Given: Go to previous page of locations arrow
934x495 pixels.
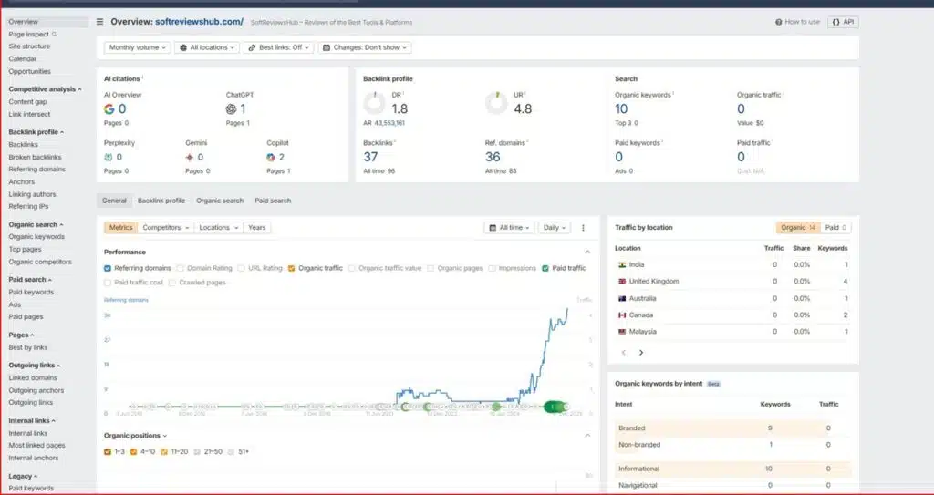Looking at the screenshot, I should pyautogui.click(x=624, y=353).
